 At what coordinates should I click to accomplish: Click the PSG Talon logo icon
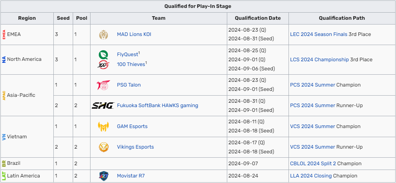click(x=104, y=85)
